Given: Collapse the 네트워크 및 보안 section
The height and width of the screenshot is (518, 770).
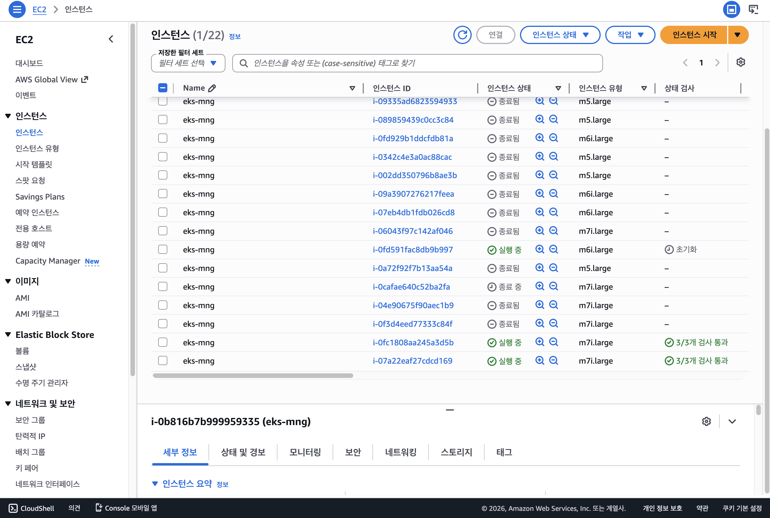Looking at the screenshot, I should tap(8, 403).
